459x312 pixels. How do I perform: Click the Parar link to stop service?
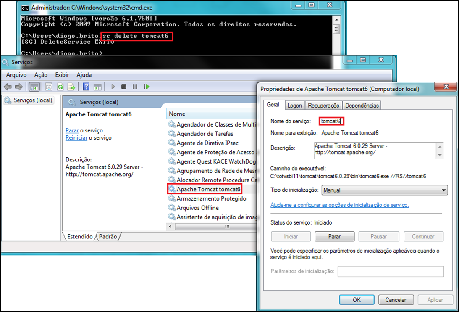coord(72,130)
